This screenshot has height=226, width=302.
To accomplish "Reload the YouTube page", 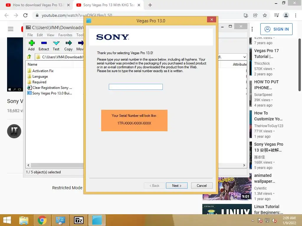I will coord(25,15).
